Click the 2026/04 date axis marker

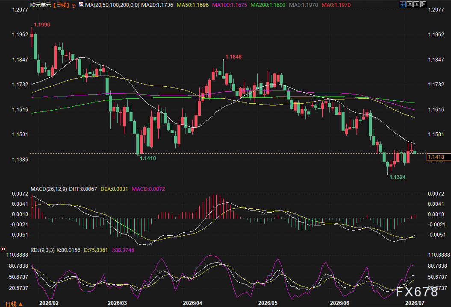[x=192, y=303]
